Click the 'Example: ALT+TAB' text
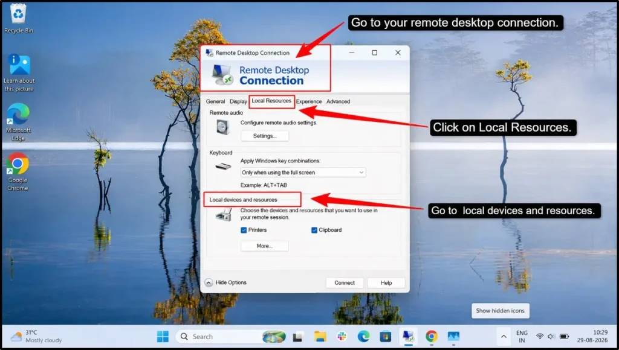 264,185
